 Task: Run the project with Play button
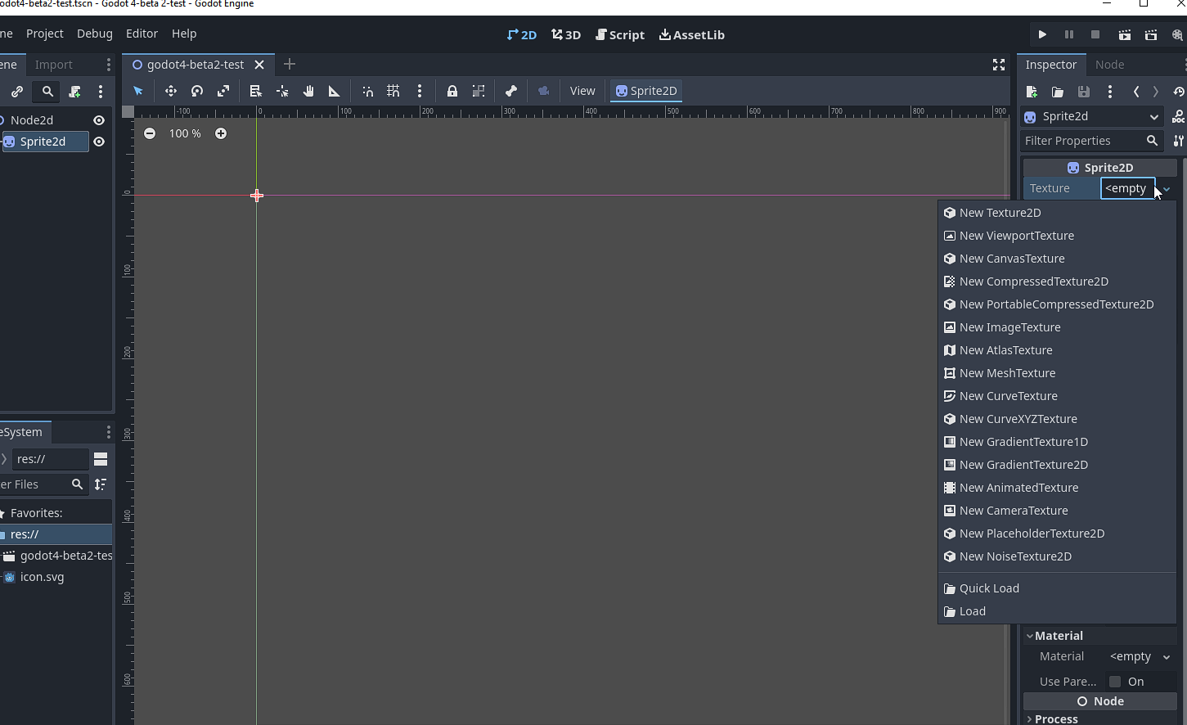pos(1042,34)
